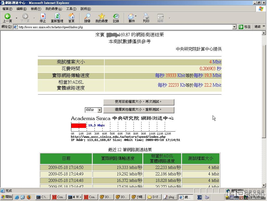The image size is (267, 201).
Task: Launch Firefox from the quick launch bar
Action: click(29, 197)
